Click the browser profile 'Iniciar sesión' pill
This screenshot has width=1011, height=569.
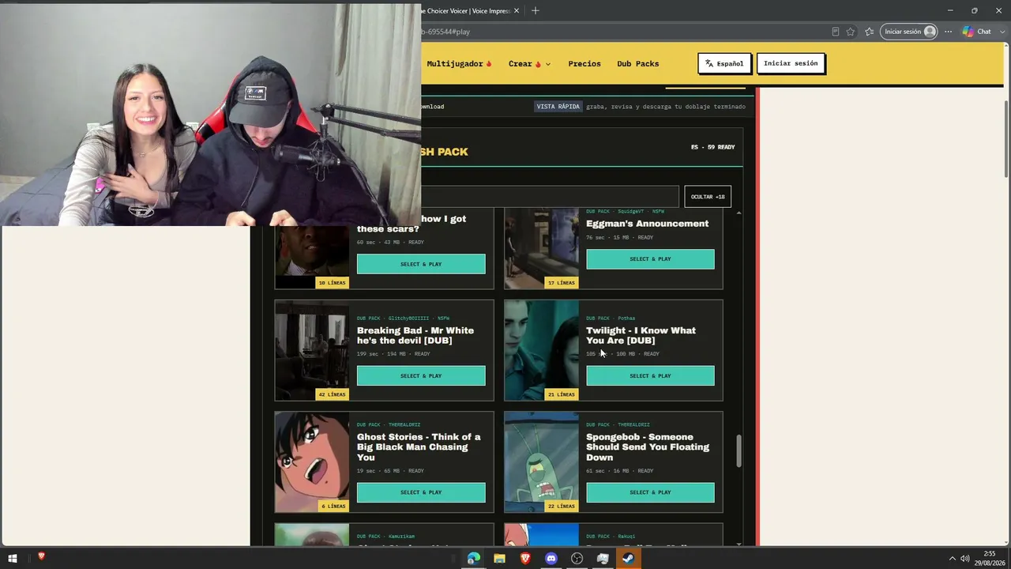pyautogui.click(x=909, y=32)
